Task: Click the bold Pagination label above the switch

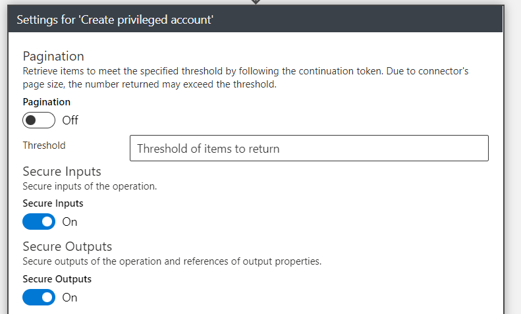Action: point(47,102)
